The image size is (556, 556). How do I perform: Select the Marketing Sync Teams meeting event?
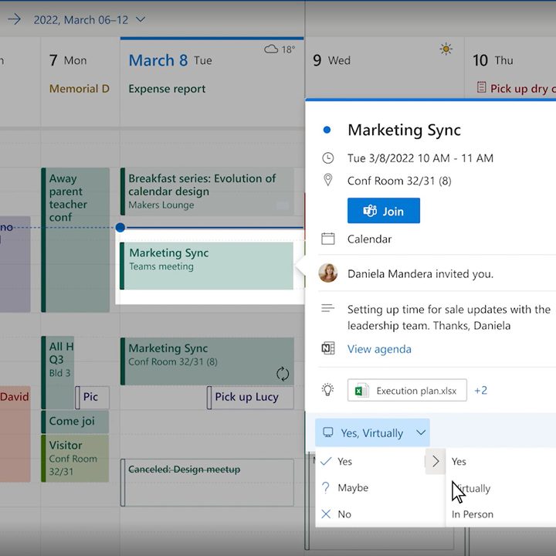point(207,266)
